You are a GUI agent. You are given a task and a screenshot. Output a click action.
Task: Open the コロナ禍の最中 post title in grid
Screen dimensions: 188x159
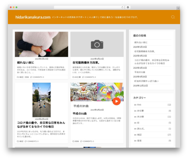[x=41, y=125]
